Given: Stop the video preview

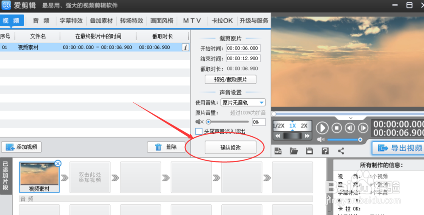Looking at the screenshot, I should (337, 128).
